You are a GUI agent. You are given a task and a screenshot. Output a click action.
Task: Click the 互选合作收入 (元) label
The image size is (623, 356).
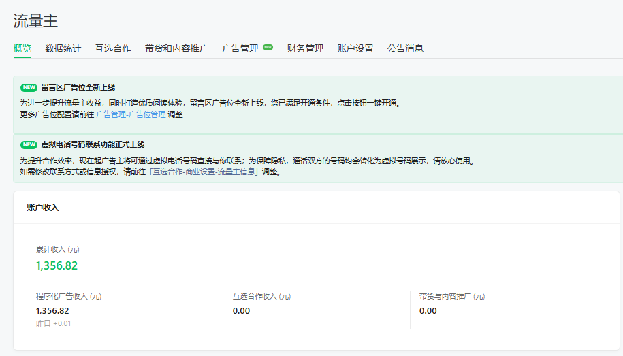pyautogui.click(x=261, y=296)
